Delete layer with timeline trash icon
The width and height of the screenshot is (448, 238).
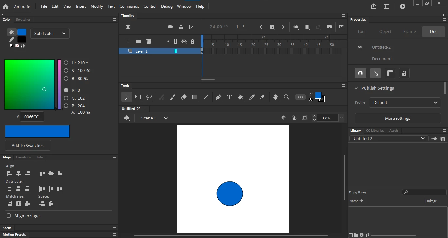149,41
